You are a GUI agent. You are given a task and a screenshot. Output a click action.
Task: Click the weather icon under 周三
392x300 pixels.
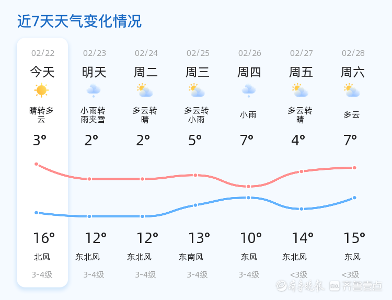[x=197, y=90]
